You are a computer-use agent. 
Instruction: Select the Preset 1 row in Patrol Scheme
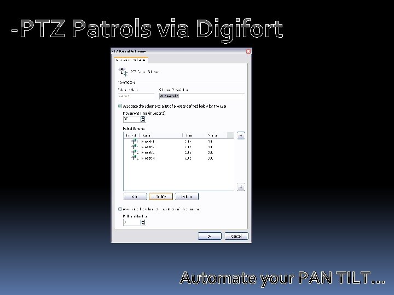pos(178,141)
